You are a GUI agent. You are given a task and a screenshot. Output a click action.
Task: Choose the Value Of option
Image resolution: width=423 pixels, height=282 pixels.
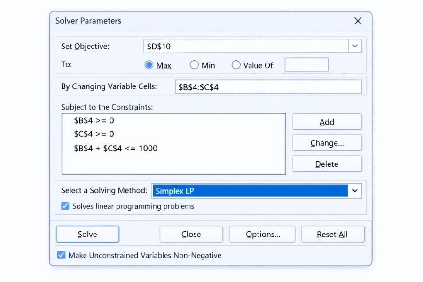[x=236, y=65]
